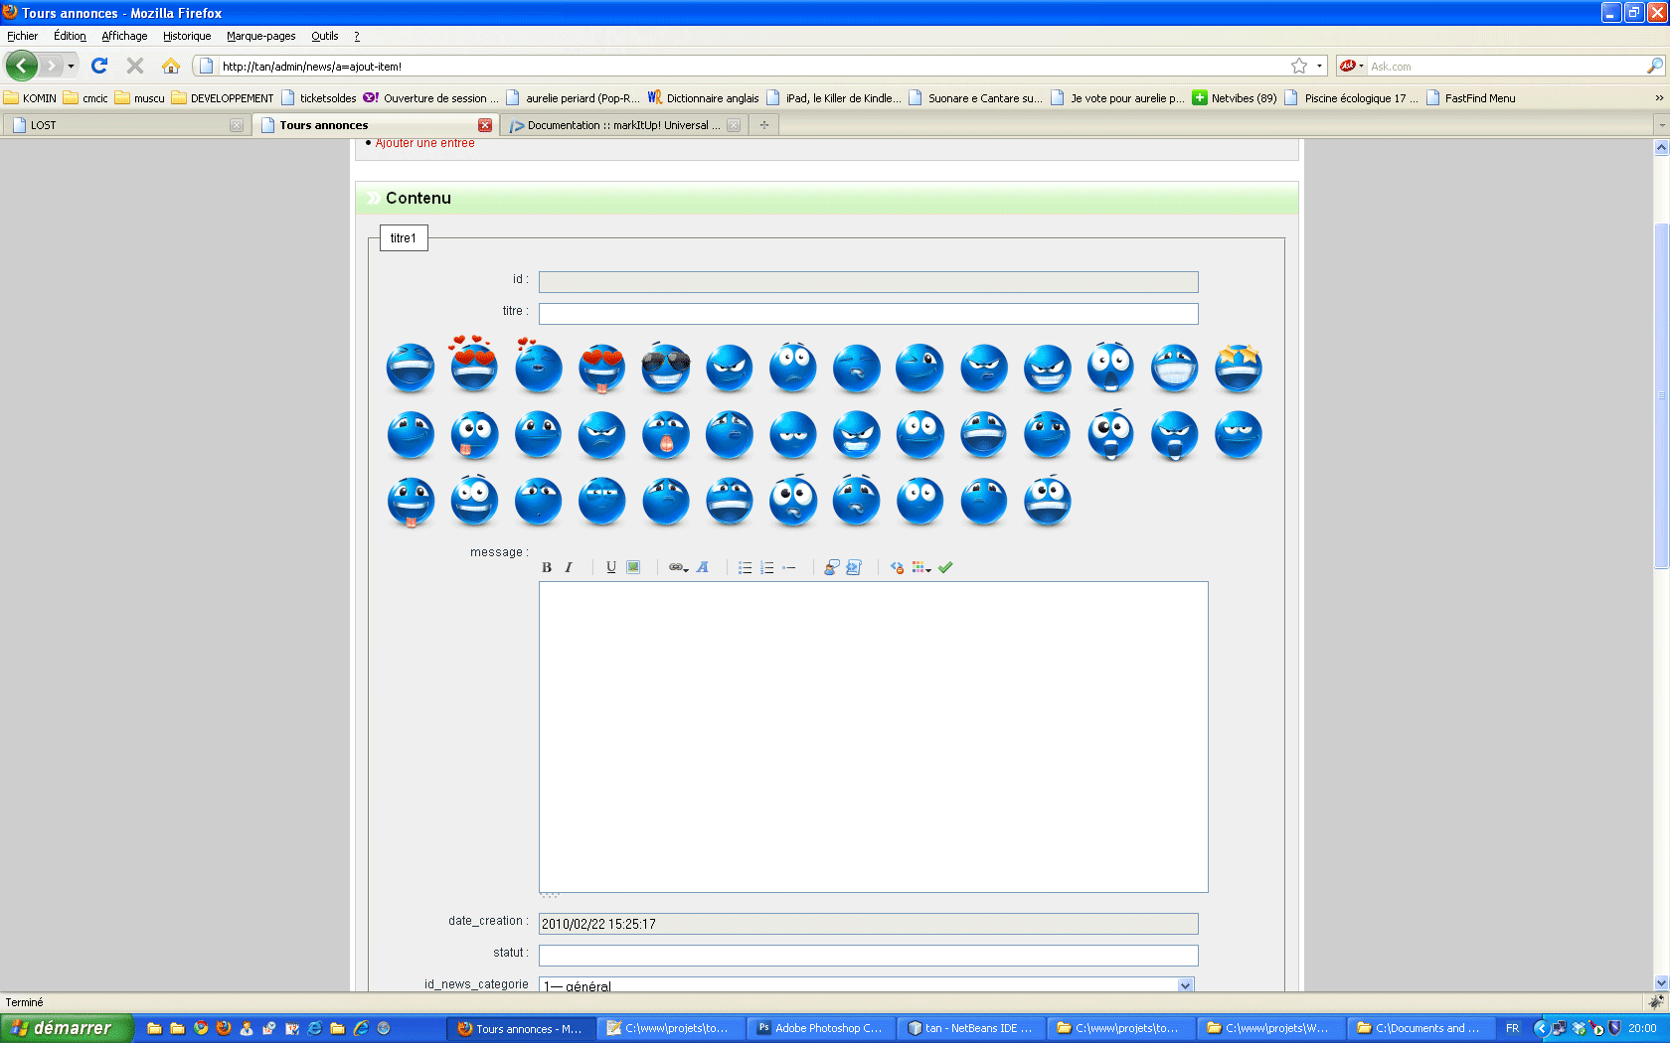Click the green checkmark preview icon

[945, 567]
